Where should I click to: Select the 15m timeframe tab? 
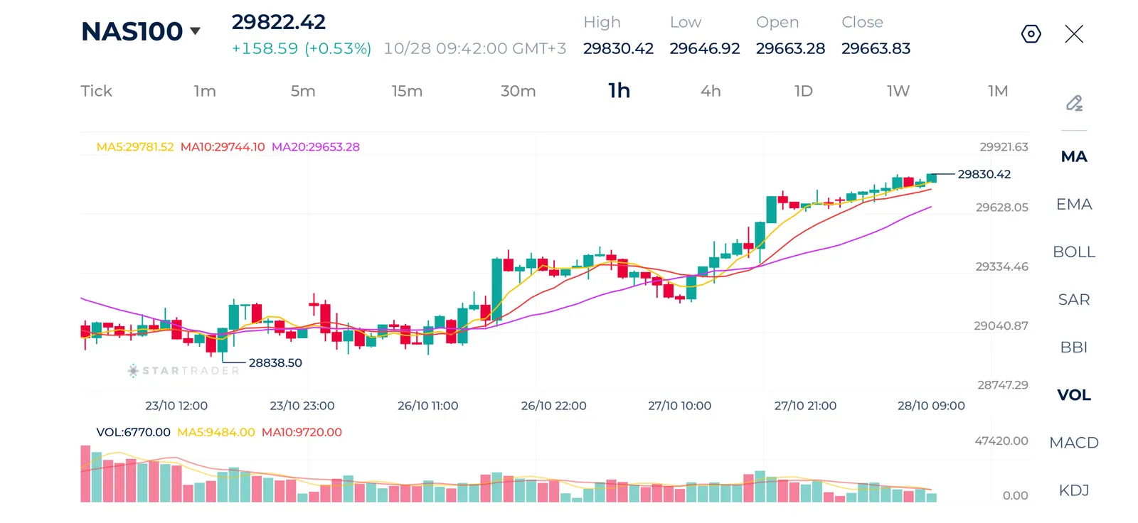[407, 91]
